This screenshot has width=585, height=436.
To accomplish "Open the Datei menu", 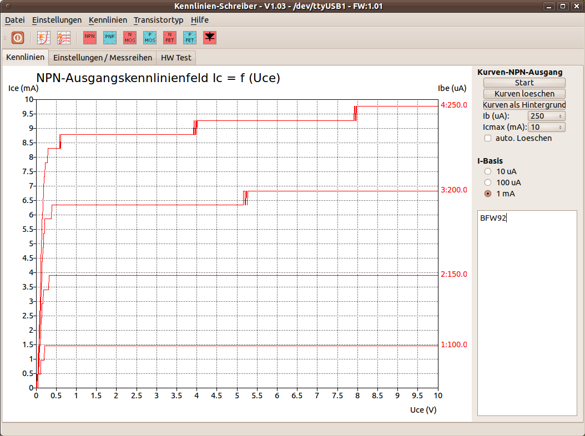I will click(15, 20).
